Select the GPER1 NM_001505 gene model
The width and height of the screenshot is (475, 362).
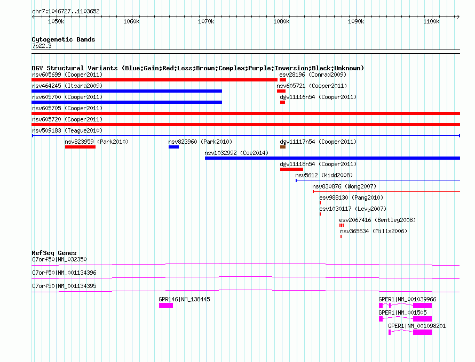click(x=405, y=319)
